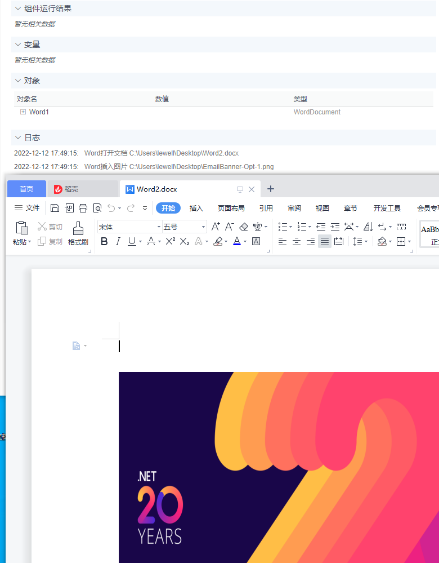The height and width of the screenshot is (563, 439).
Task: Go to the 首页 tab
Action: pyautogui.click(x=26, y=189)
